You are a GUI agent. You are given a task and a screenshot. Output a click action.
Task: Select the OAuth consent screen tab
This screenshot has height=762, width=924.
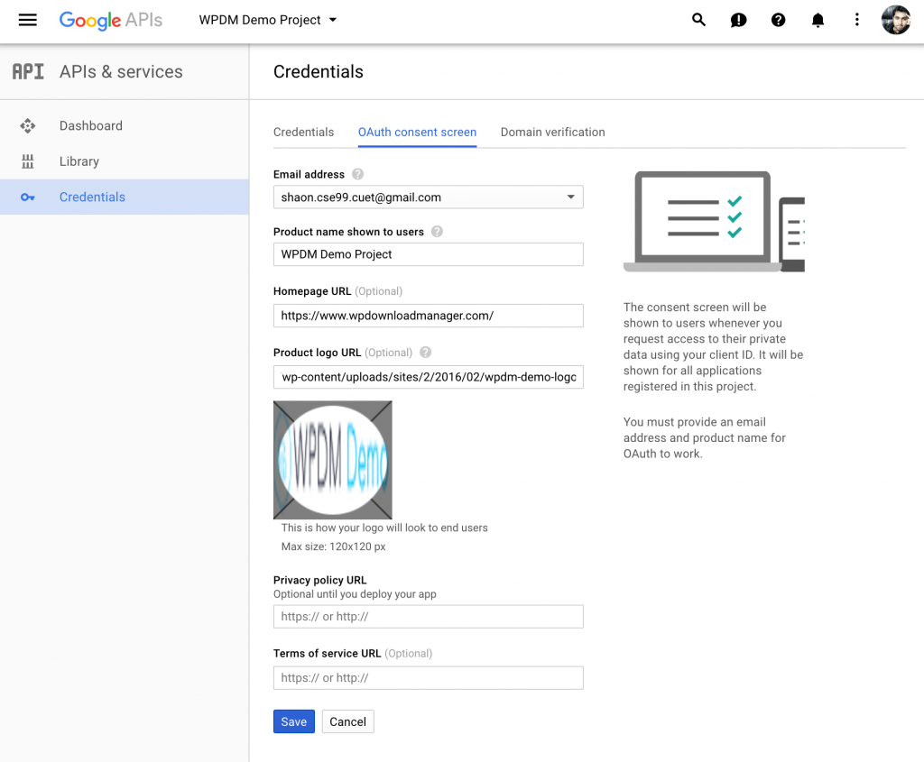tap(417, 132)
